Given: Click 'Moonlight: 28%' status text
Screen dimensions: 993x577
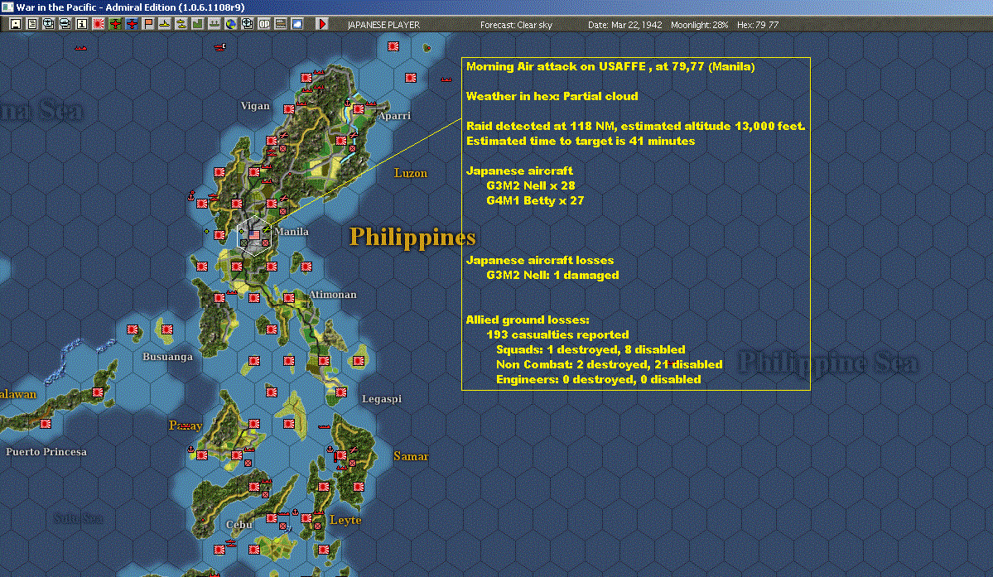Looking at the screenshot, I should click(x=700, y=25).
